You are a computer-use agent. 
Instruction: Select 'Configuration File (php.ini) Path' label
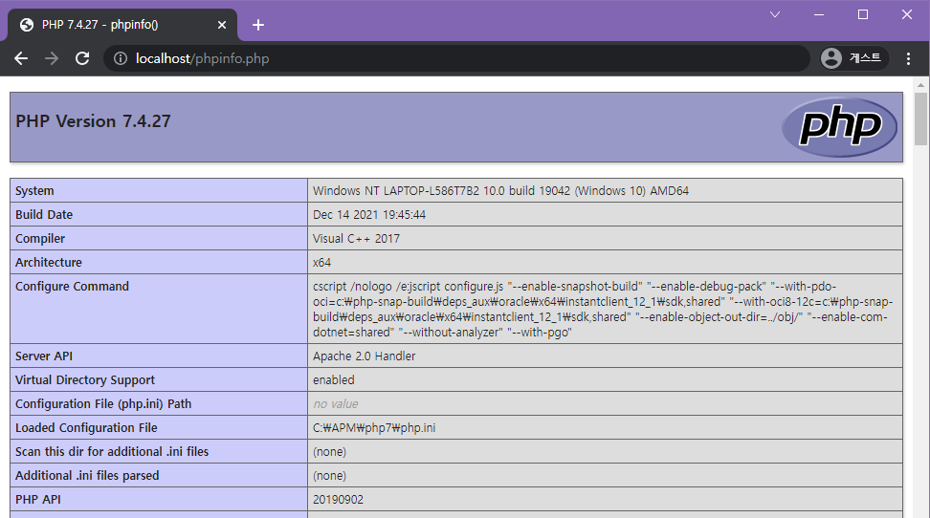coord(103,403)
